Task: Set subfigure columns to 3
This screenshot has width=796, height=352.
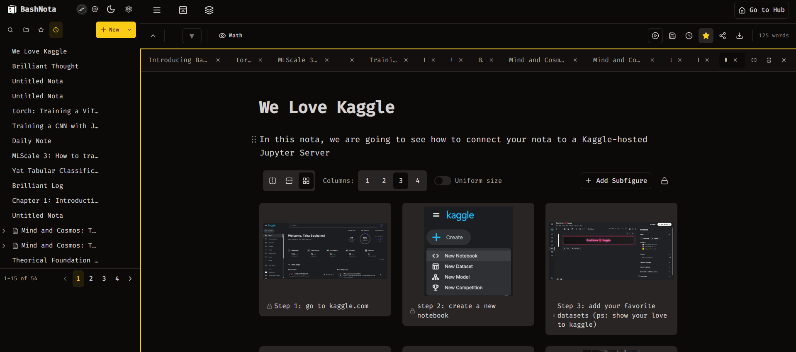Action: [x=401, y=181]
